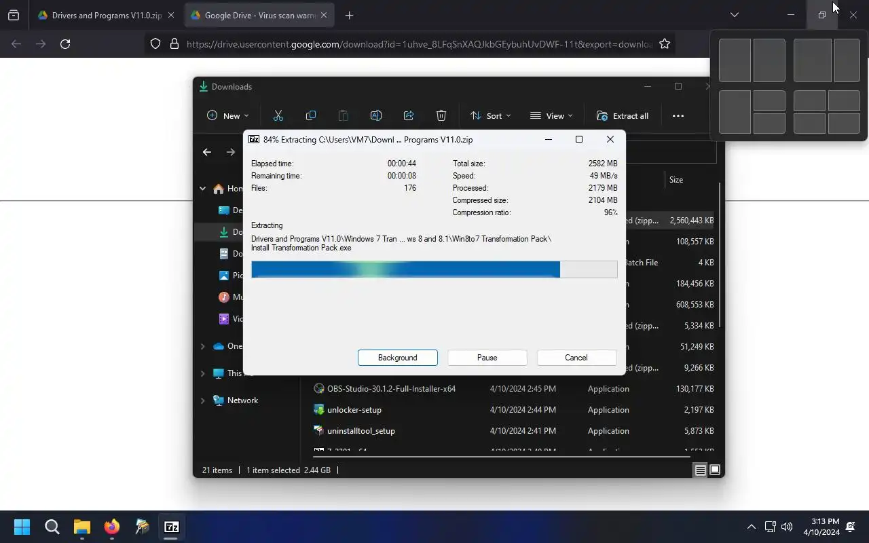Open the browser list all tabs chevron
Image resolution: width=869 pixels, height=543 pixels.
(x=734, y=15)
